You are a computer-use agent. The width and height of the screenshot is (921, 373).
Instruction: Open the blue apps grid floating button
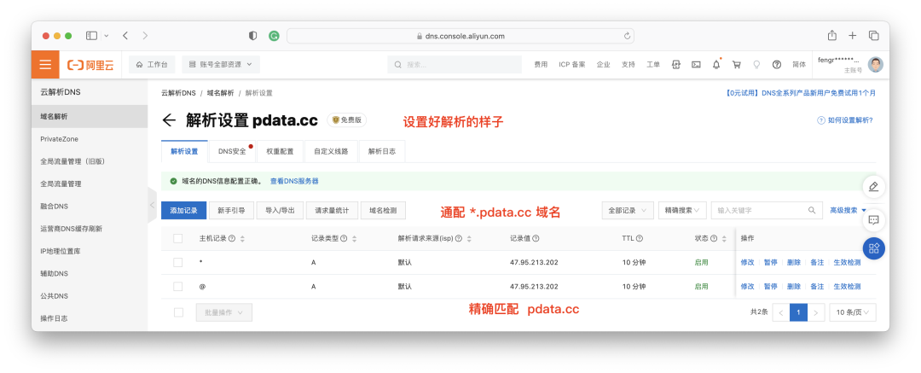pyautogui.click(x=873, y=248)
